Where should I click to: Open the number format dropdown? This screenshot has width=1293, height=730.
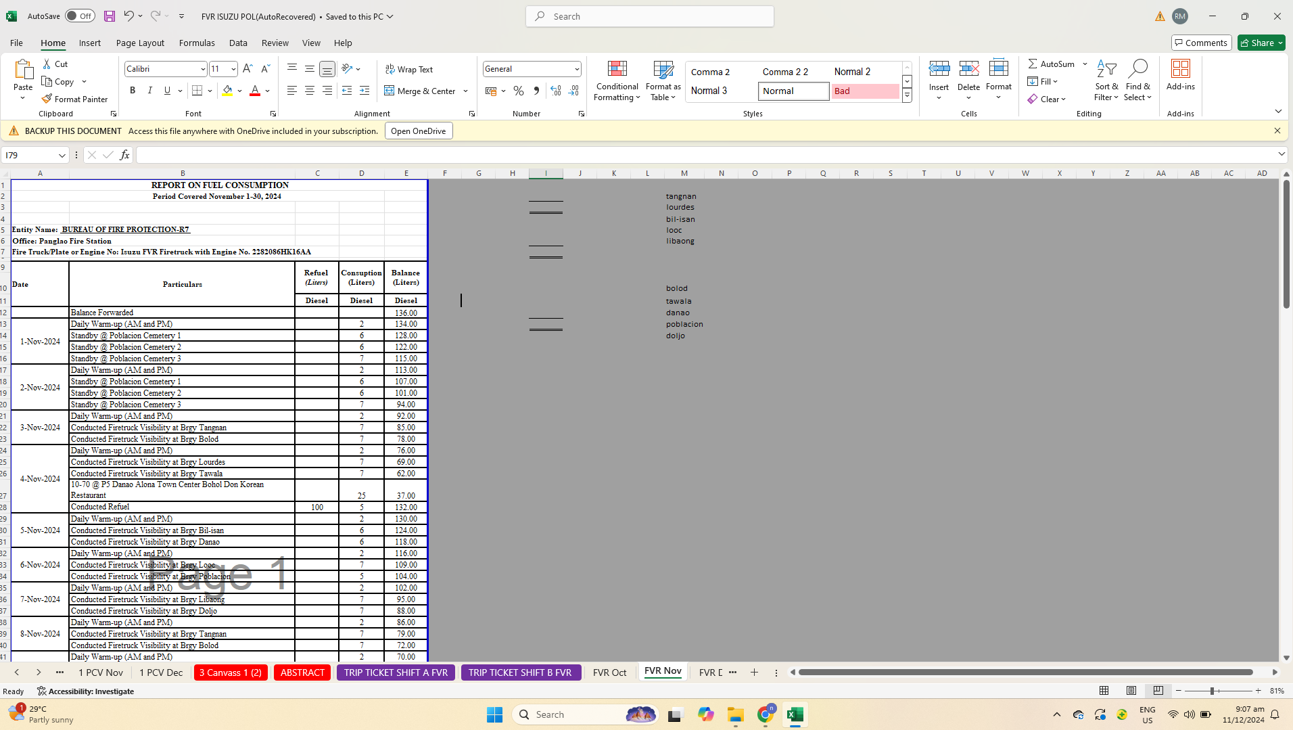(577, 69)
